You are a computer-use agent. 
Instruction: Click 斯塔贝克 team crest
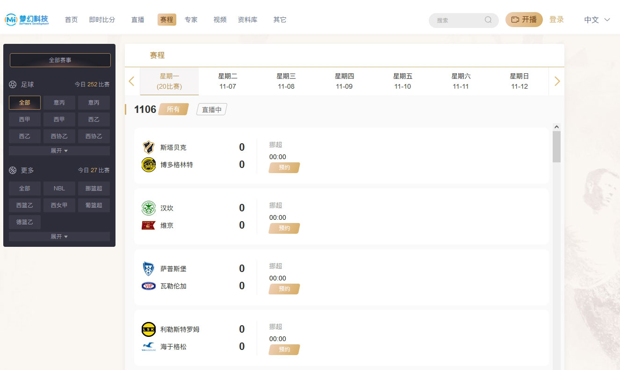tap(149, 147)
